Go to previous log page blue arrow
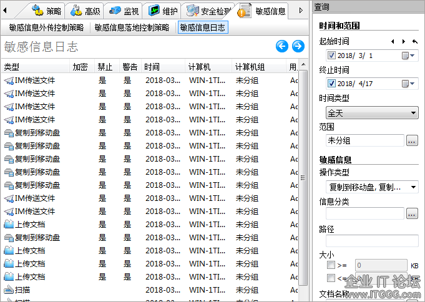The height and width of the screenshot is (302, 425). coord(282,46)
